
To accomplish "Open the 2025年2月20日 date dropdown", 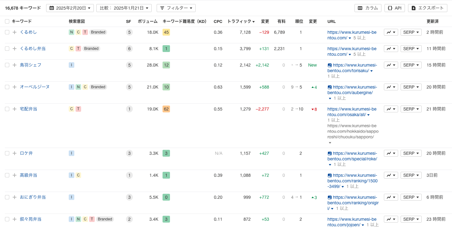I will point(70,8).
